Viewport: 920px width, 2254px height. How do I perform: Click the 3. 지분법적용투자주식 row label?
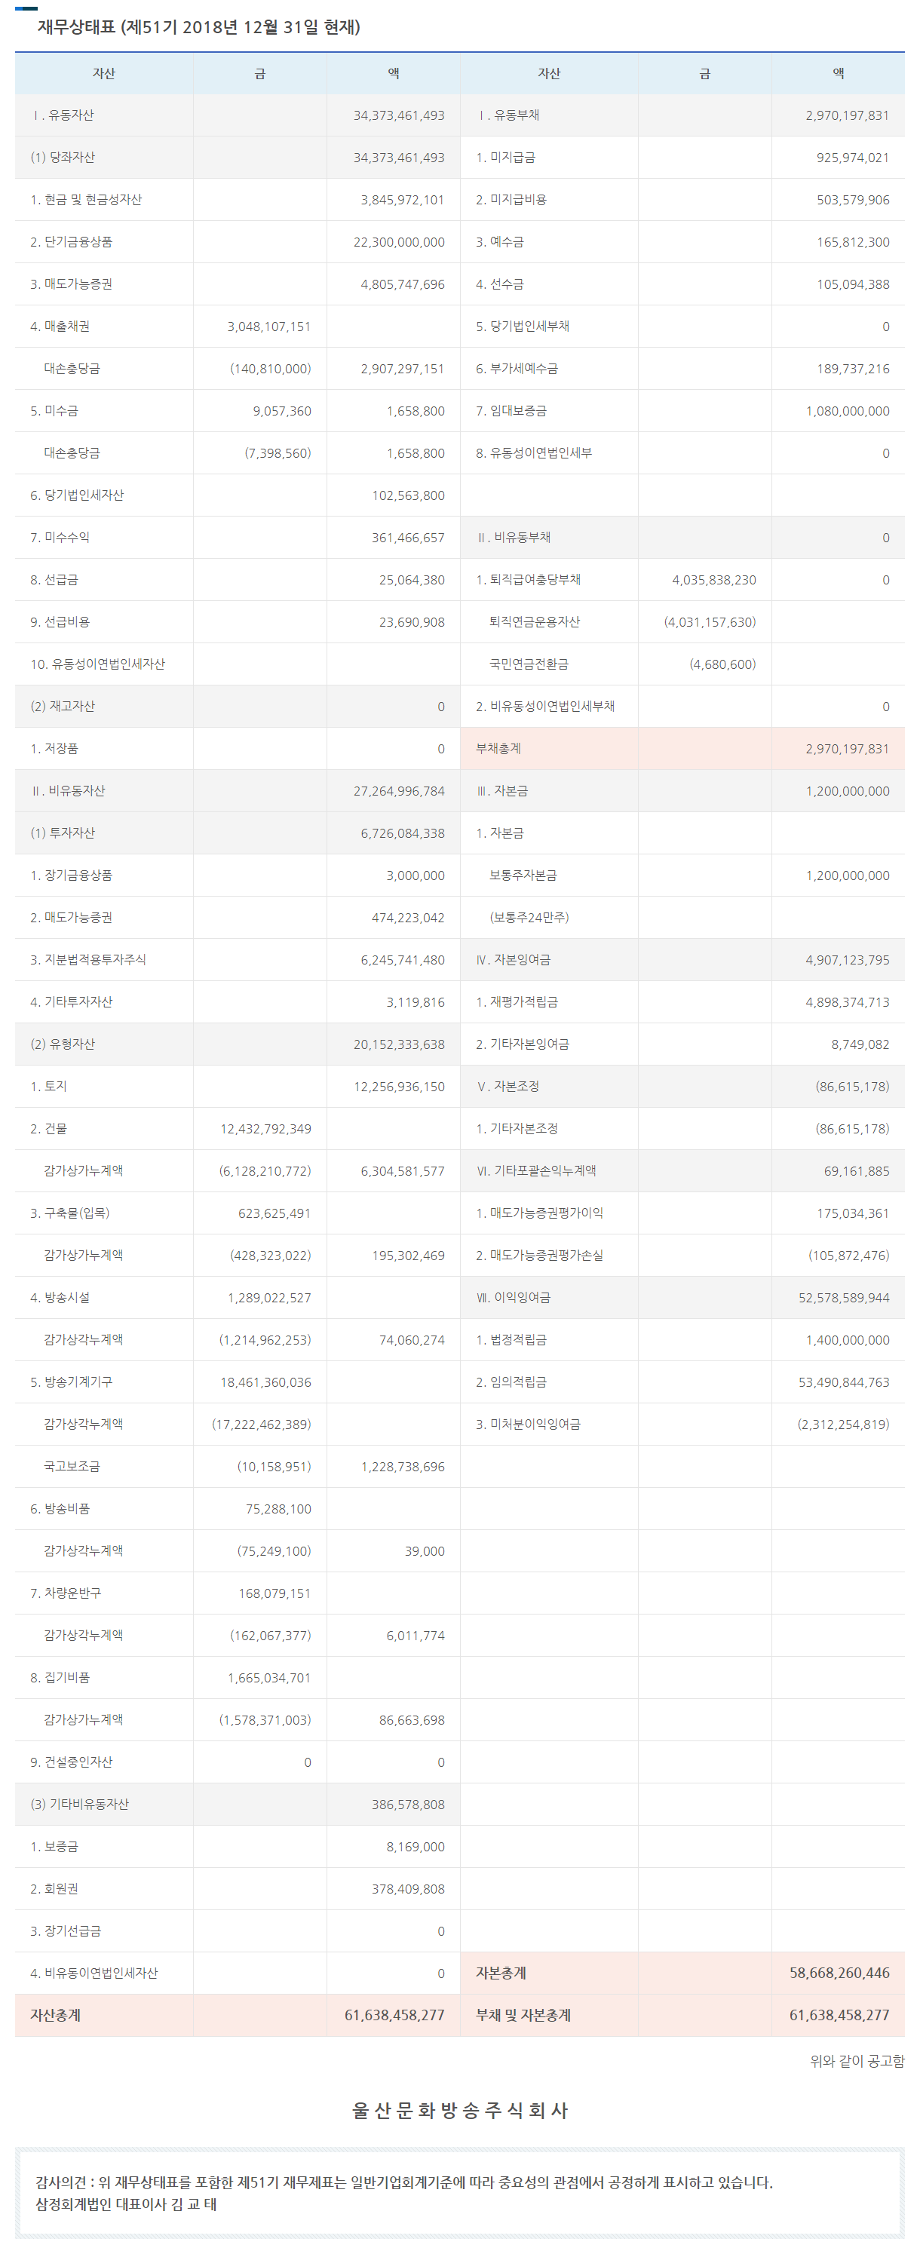[87, 960]
